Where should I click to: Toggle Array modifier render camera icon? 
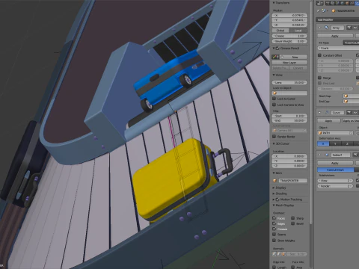(349, 28)
